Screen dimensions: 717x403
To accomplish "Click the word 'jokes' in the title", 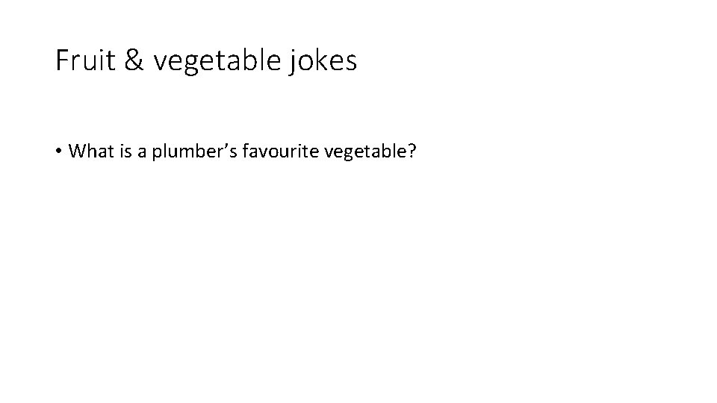I will click(x=323, y=60).
